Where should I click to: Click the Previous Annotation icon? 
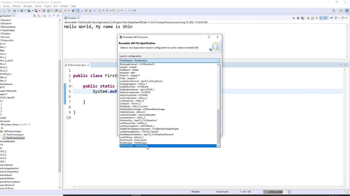click(x=107, y=11)
